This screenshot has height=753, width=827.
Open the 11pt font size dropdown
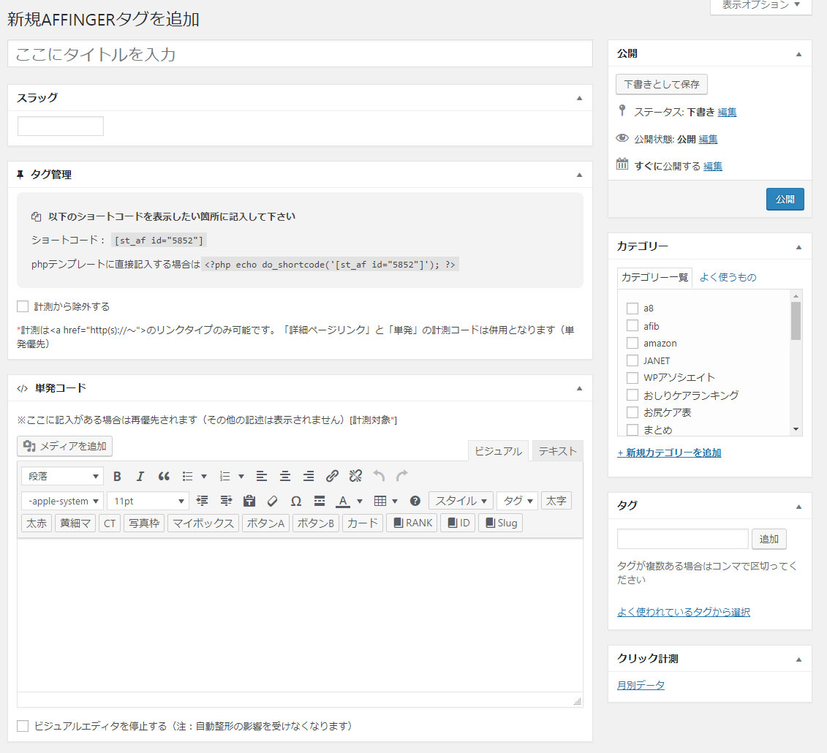(x=148, y=501)
